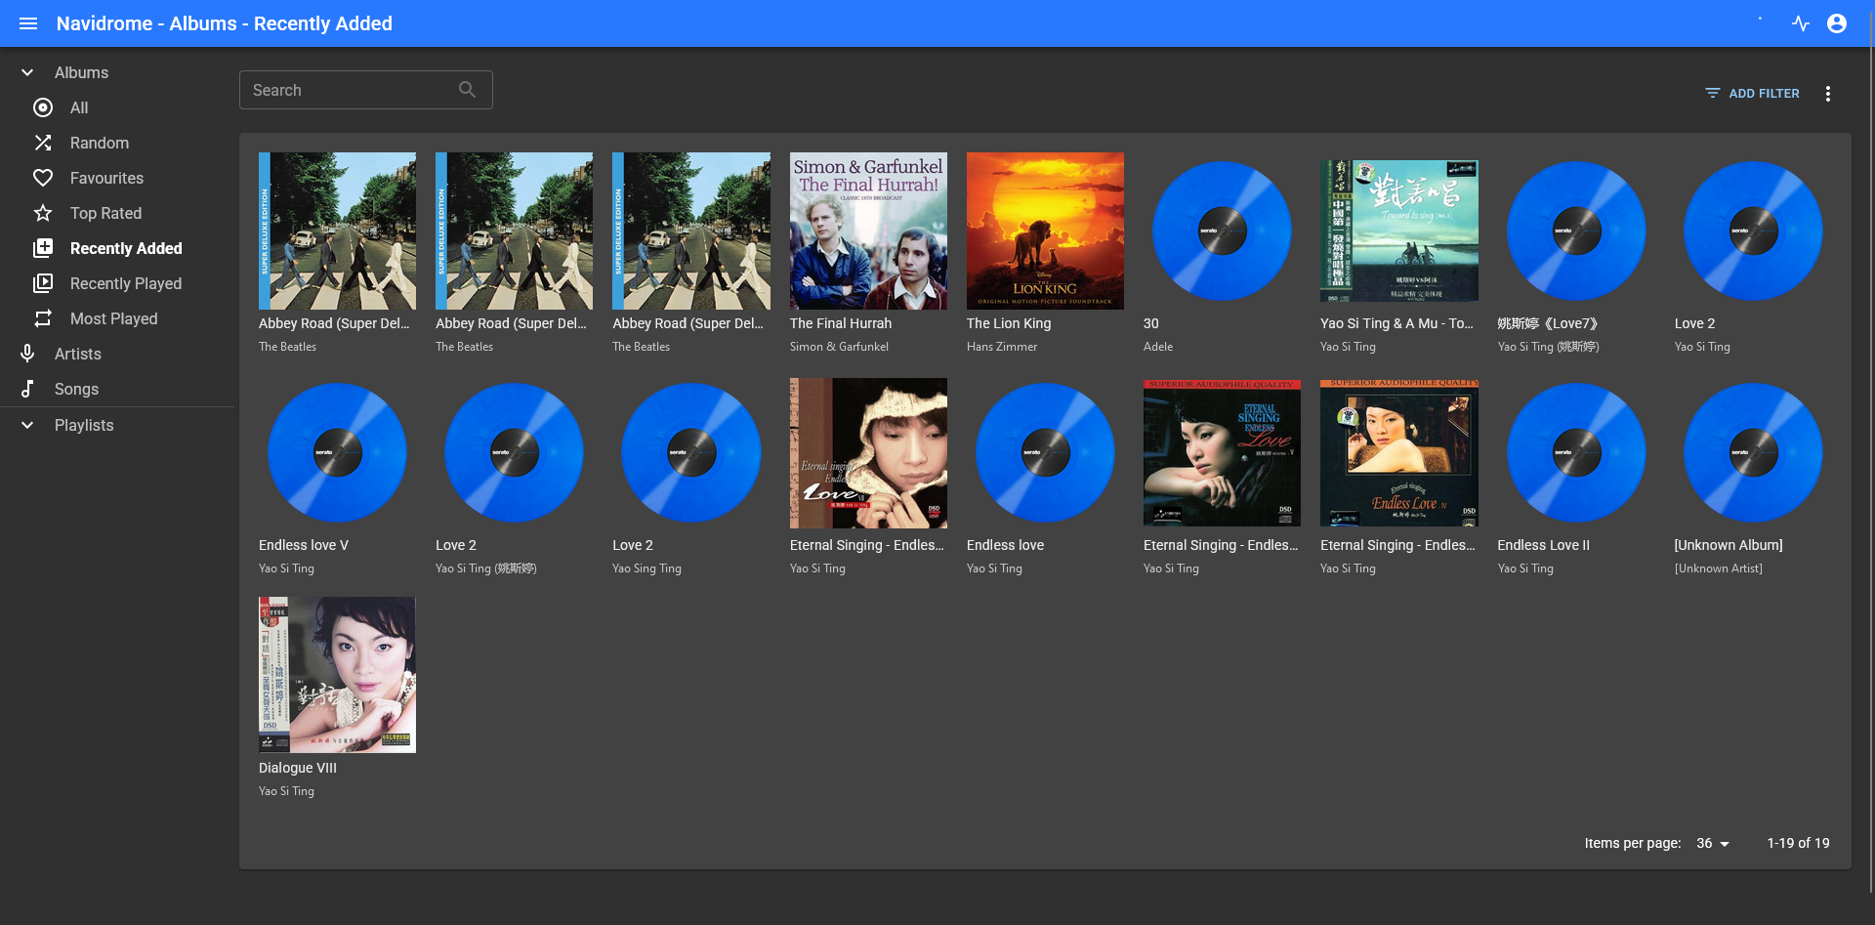1875x925 pixels.
Task: Click the Favourites heart icon
Action: coord(43,178)
